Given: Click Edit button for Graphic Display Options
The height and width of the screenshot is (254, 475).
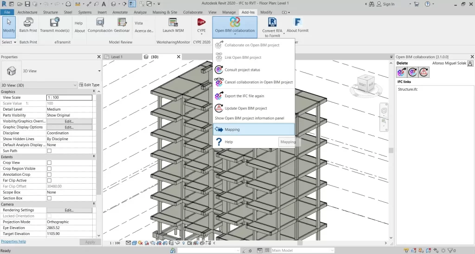Looking at the screenshot, I should (x=69, y=127).
